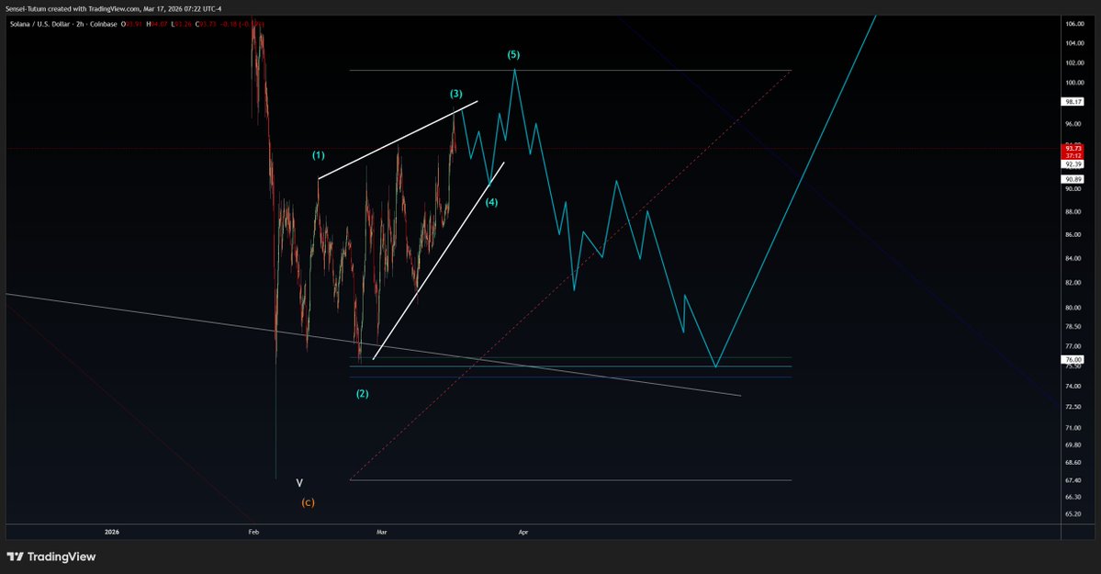Click the 96.00 price axis label
The image size is (1101, 574).
tap(1074, 124)
